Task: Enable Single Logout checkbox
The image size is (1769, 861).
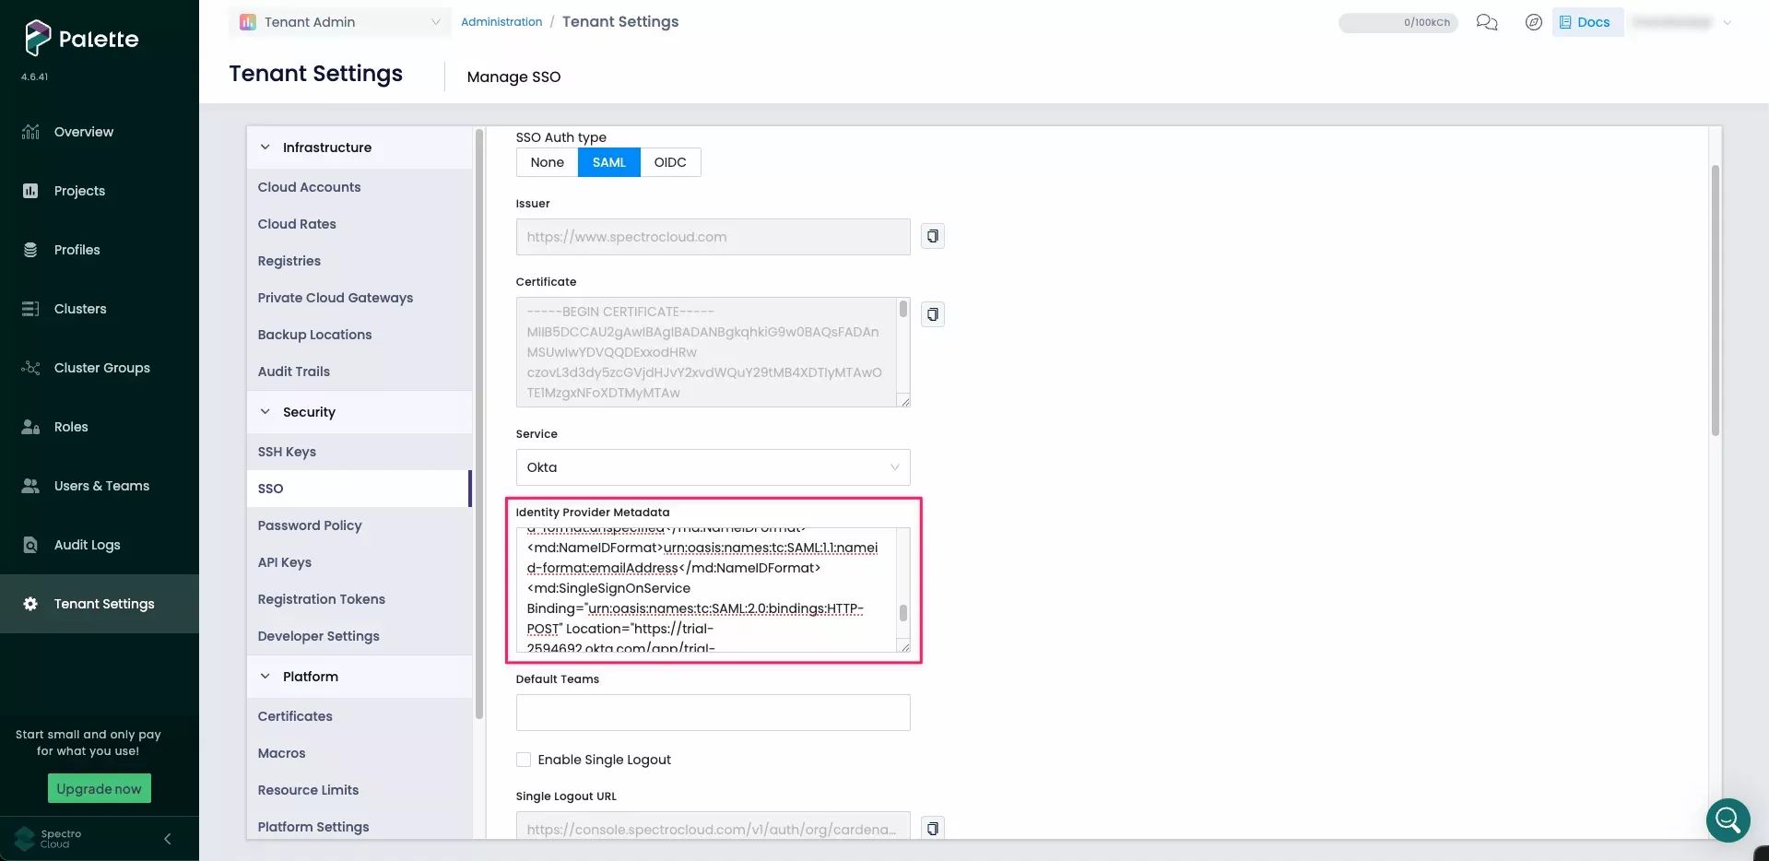Action: pyautogui.click(x=523, y=760)
